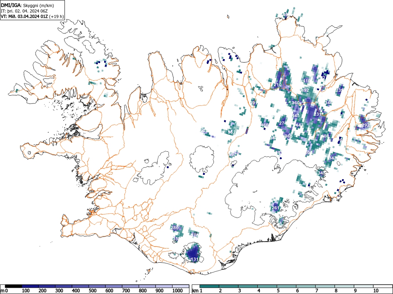This screenshot has width=393, height=294.
Task: Pick the "443" visibility value label
Action: point(299,125)
